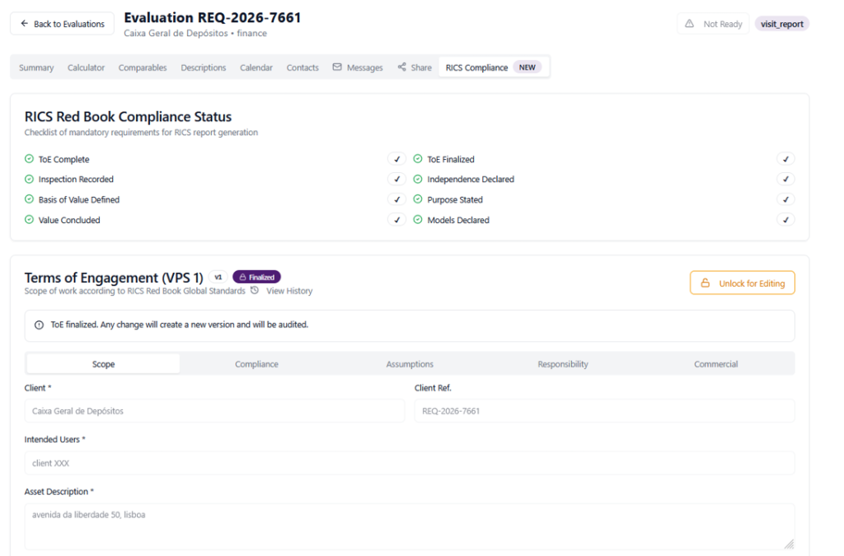Screen dimensions: 844x556
Task: Click the info icon in ToE finalized notice
Action: point(39,325)
